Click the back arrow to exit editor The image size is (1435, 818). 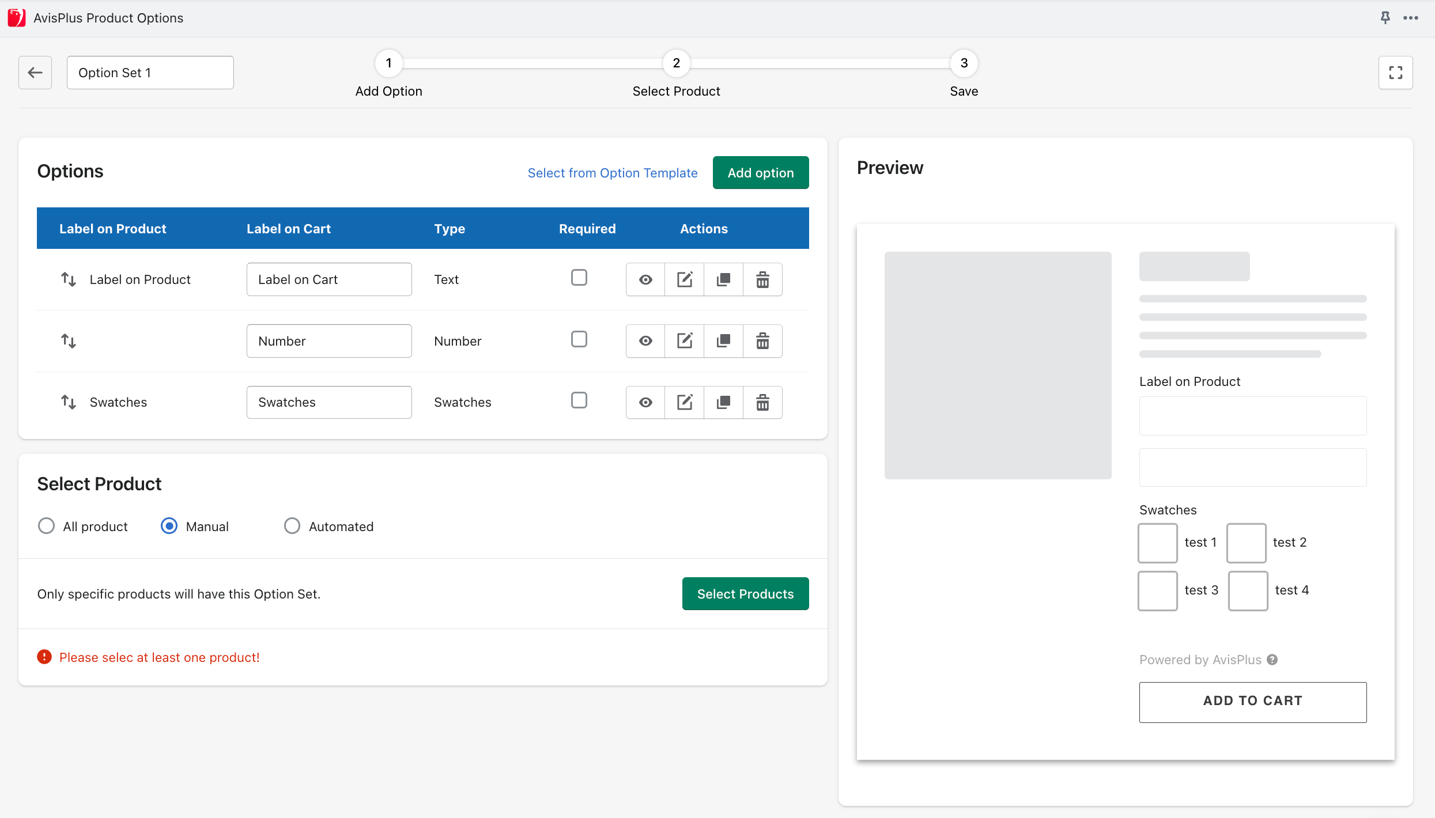tap(35, 73)
